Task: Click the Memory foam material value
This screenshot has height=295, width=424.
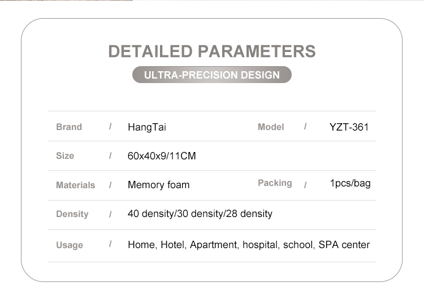Action: (159, 185)
